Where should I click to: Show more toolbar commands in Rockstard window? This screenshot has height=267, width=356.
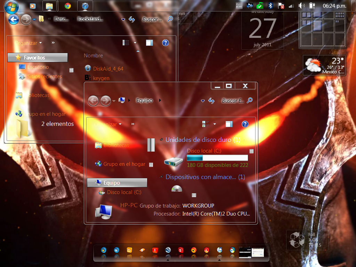(x=53, y=43)
